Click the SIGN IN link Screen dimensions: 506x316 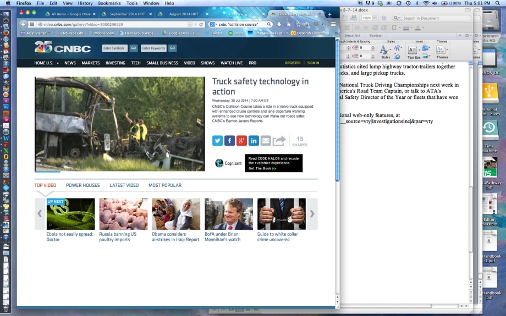tap(313, 63)
